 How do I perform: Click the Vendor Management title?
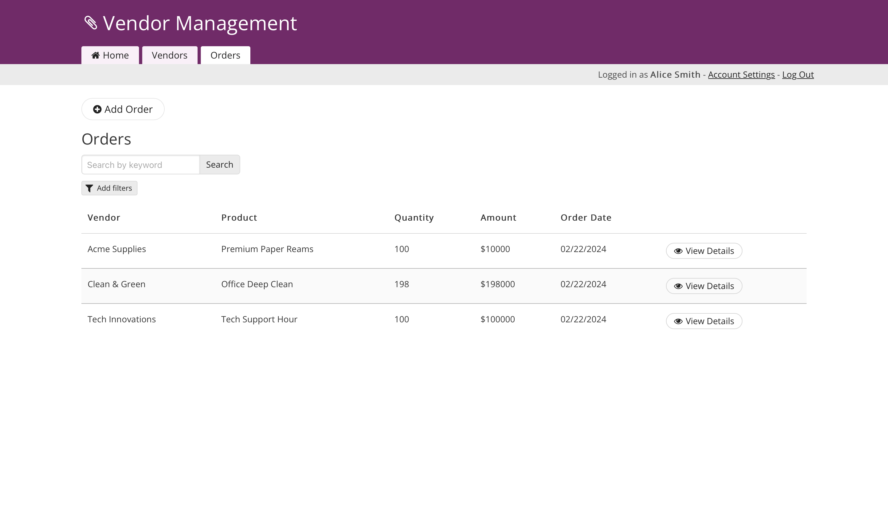click(199, 23)
